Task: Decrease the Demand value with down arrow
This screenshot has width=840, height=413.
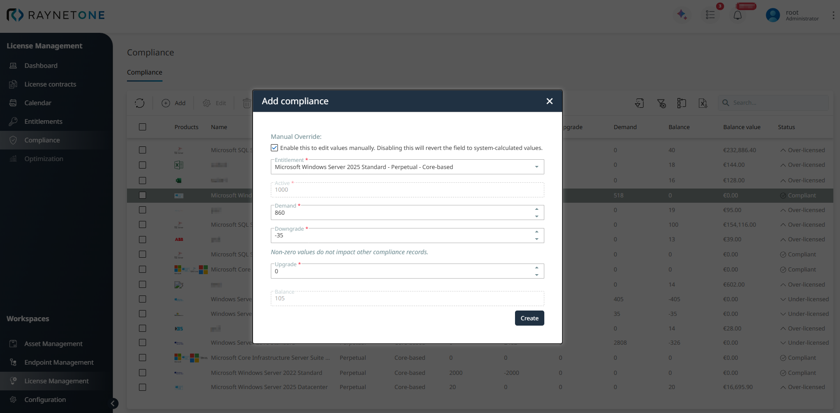Action: click(x=537, y=216)
